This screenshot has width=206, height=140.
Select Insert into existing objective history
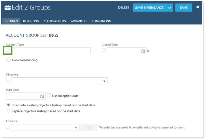8,105
